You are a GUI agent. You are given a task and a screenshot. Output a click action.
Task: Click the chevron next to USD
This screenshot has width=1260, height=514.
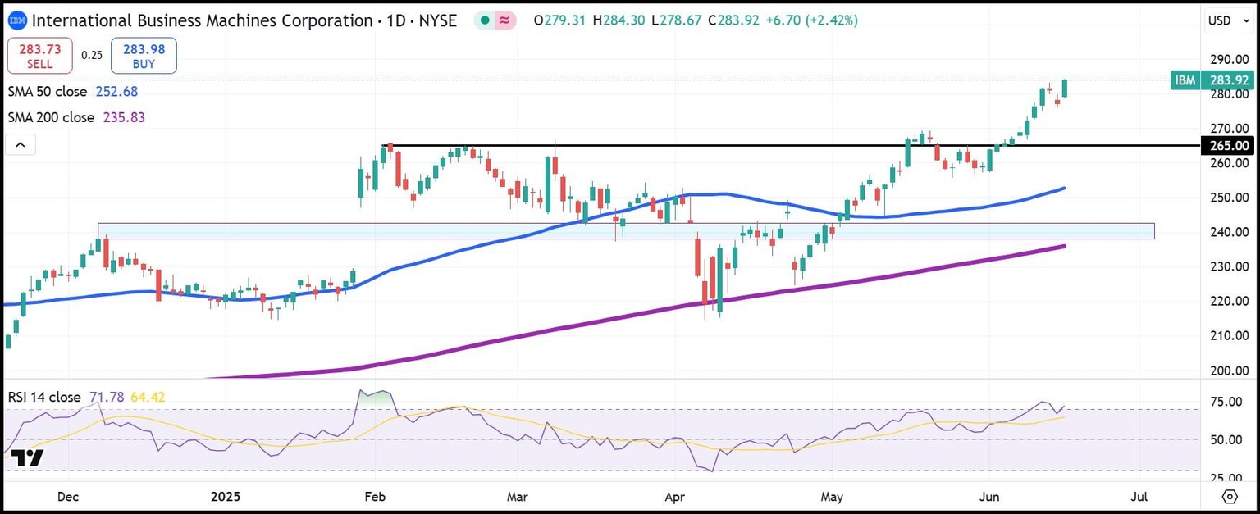[1246, 20]
